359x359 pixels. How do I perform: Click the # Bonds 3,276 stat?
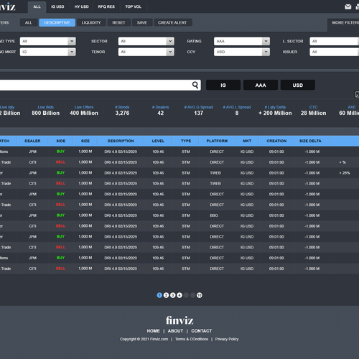point(122,111)
